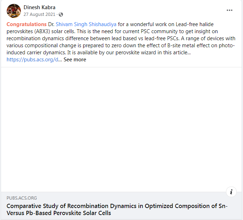Follow the pubs.acs.org URL in post text
Image resolution: width=243 pixels, height=220 pixels.
coord(32,60)
